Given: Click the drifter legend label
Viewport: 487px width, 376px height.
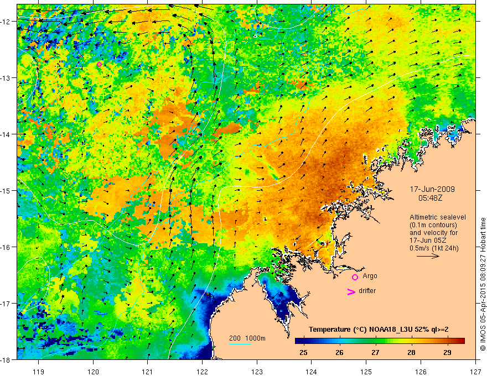Looking at the screenshot, I should click(x=367, y=291).
